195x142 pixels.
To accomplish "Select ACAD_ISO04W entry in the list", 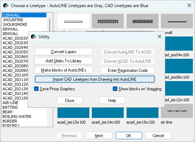I will [15, 47].
